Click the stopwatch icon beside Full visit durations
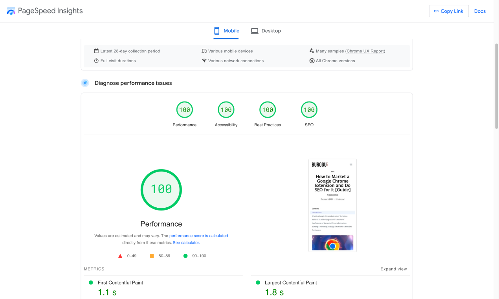 96,61
